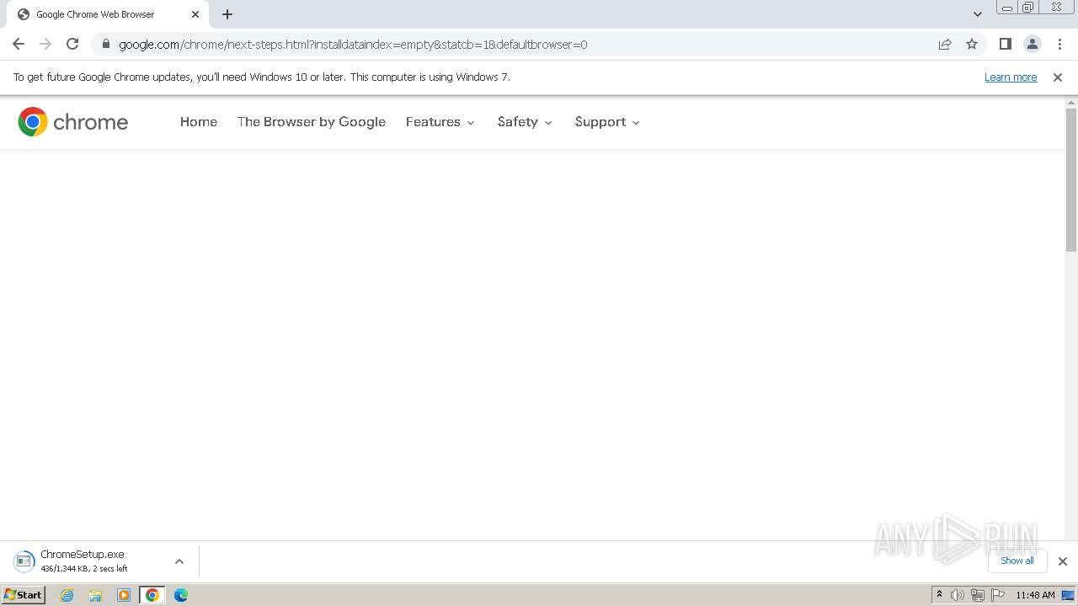The width and height of the screenshot is (1078, 606).
Task: Expand the Safety menu
Action: coord(525,122)
